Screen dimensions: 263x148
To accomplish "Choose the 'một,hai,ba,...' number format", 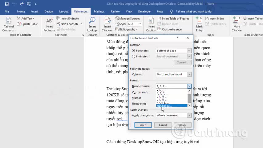I will (x=172, y=106).
